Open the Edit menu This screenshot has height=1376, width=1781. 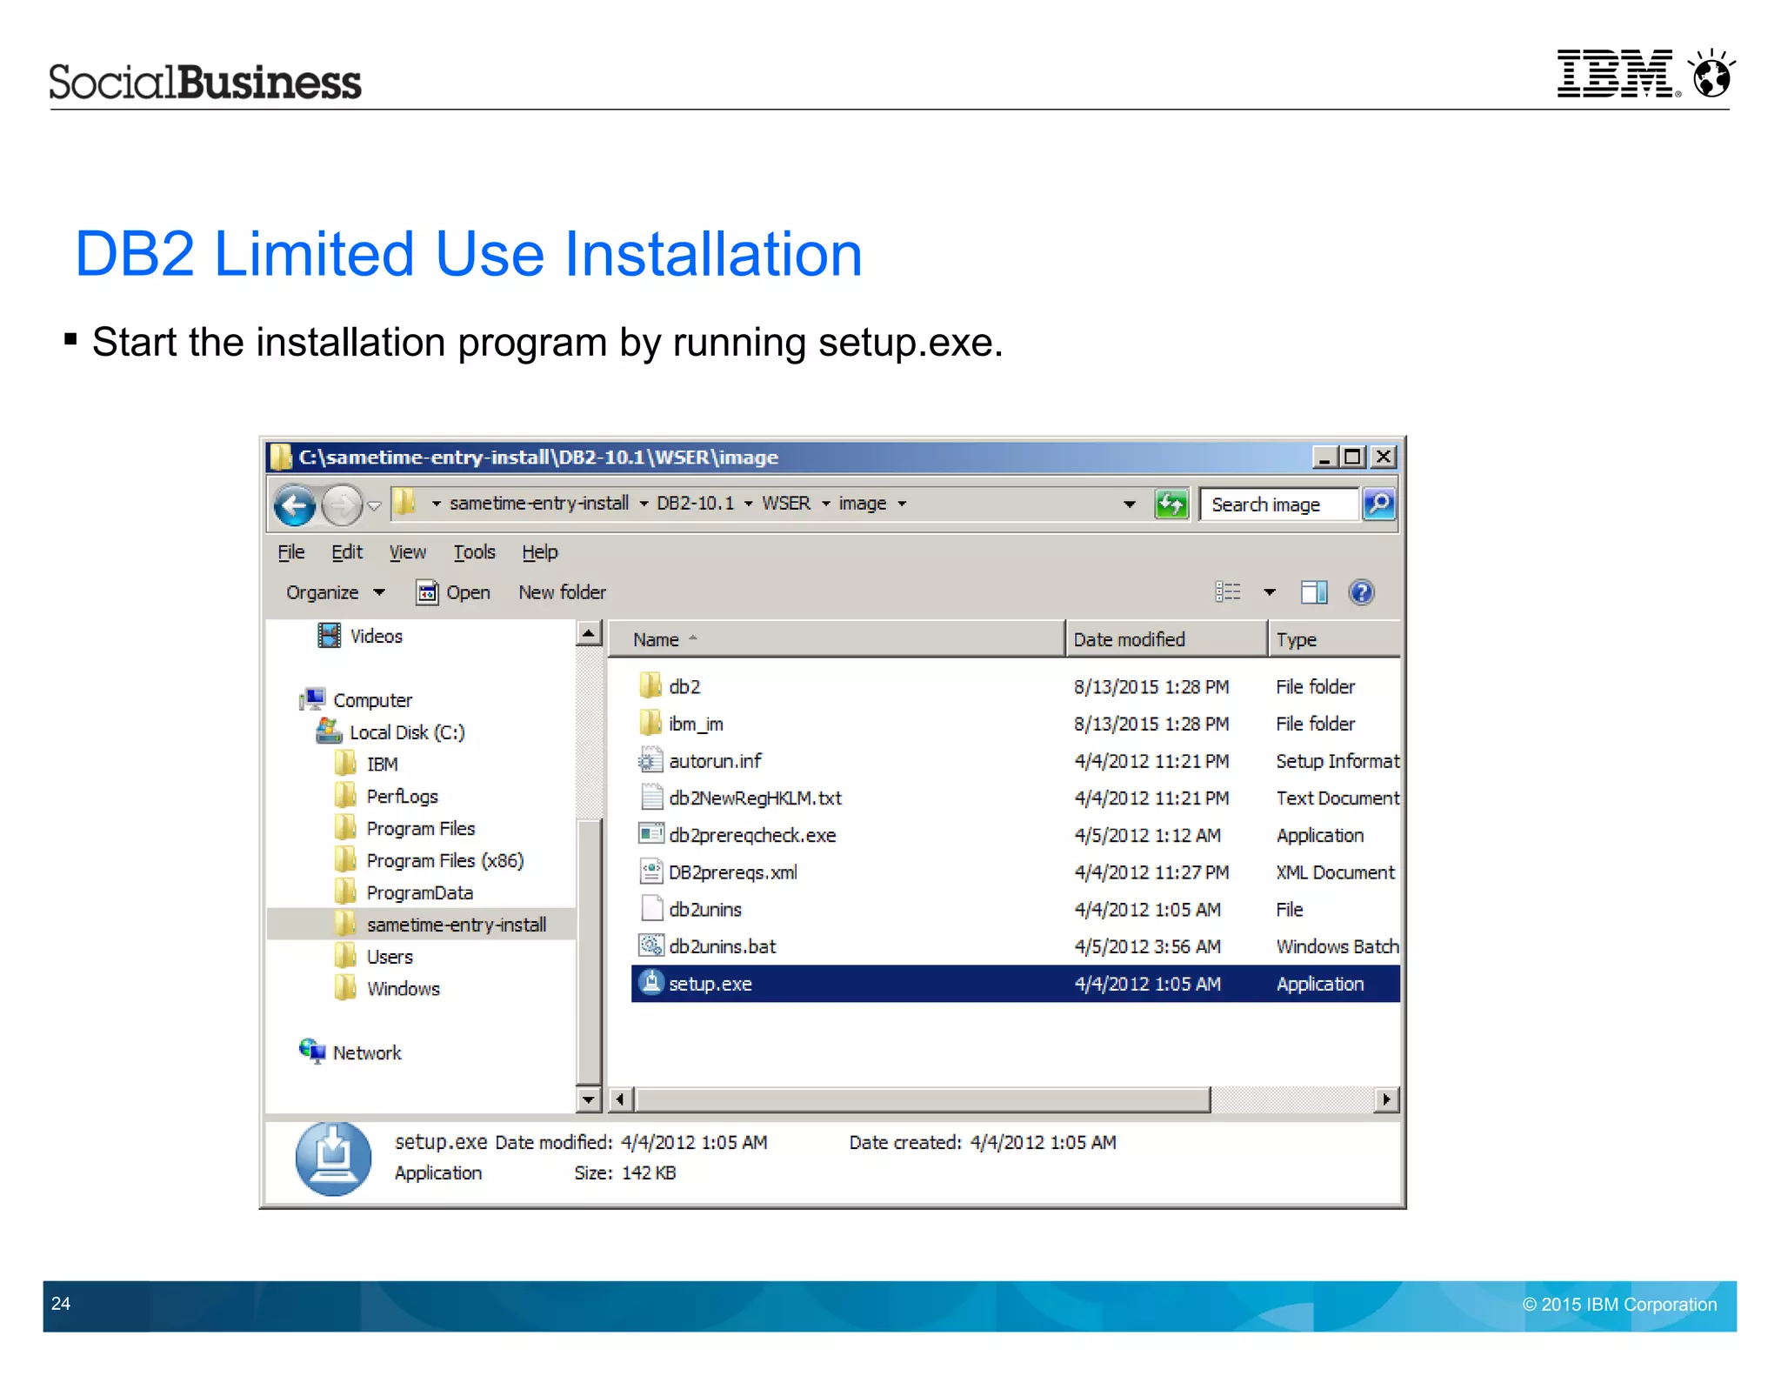[x=346, y=552]
